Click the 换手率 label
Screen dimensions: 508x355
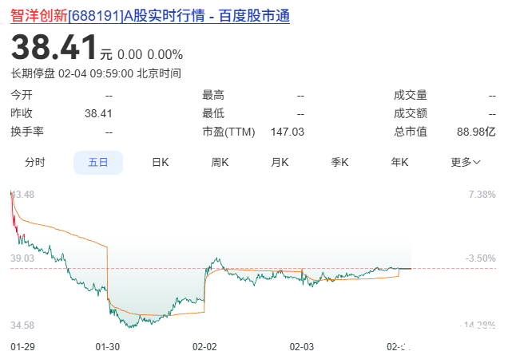[x=27, y=132]
